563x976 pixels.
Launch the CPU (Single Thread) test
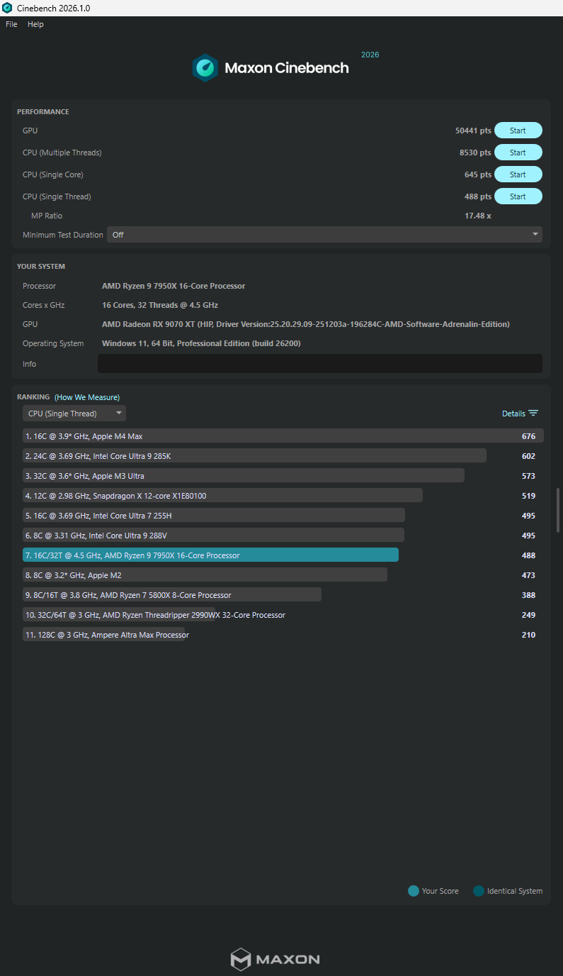518,196
